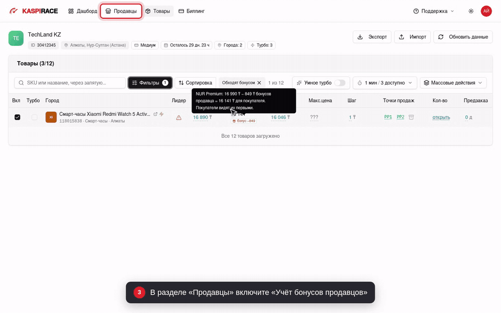501x313 pixels.
Task: Click the ID 30412345 badge
Action: (x=43, y=45)
